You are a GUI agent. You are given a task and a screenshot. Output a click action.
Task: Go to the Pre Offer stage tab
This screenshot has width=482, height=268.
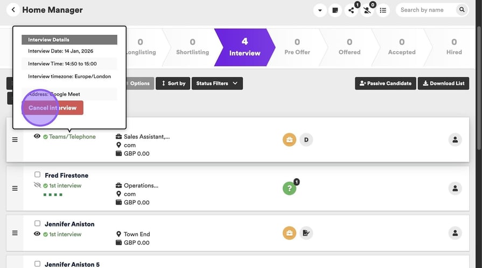coord(297,47)
